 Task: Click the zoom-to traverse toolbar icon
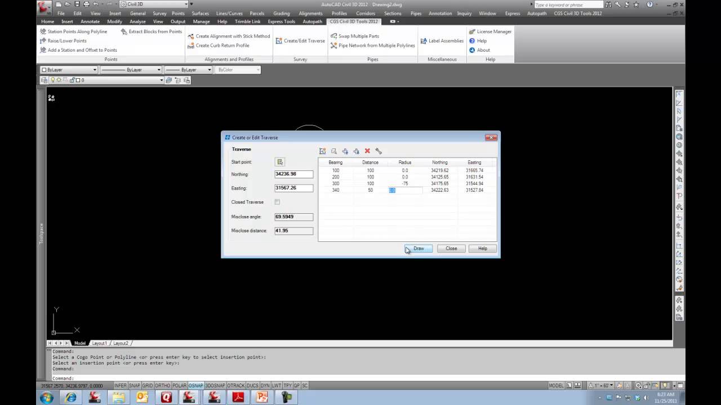334,151
